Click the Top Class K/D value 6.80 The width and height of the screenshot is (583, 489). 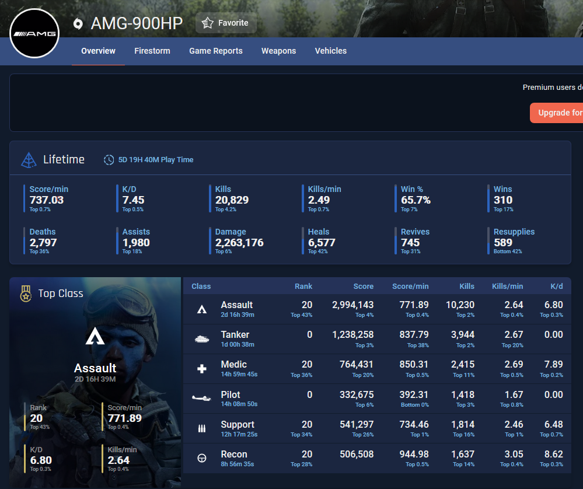(x=41, y=460)
